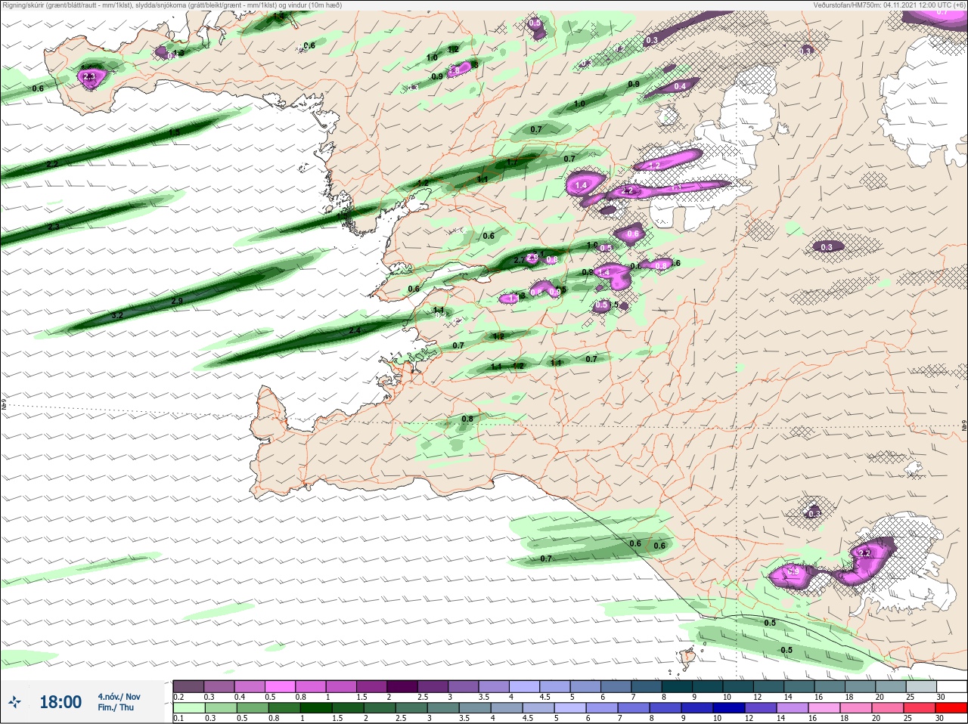Viewport: 968px width, 724px height.
Task: Pick the deep blue swatch between 10 and 12 in the rain legend
Action: click(730, 708)
